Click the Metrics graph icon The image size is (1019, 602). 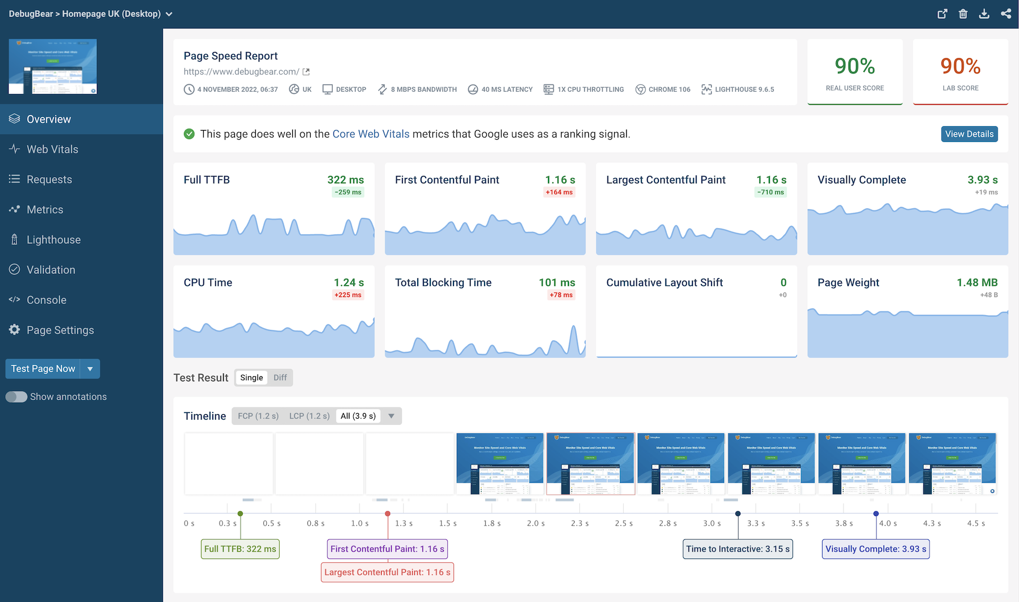tap(14, 209)
